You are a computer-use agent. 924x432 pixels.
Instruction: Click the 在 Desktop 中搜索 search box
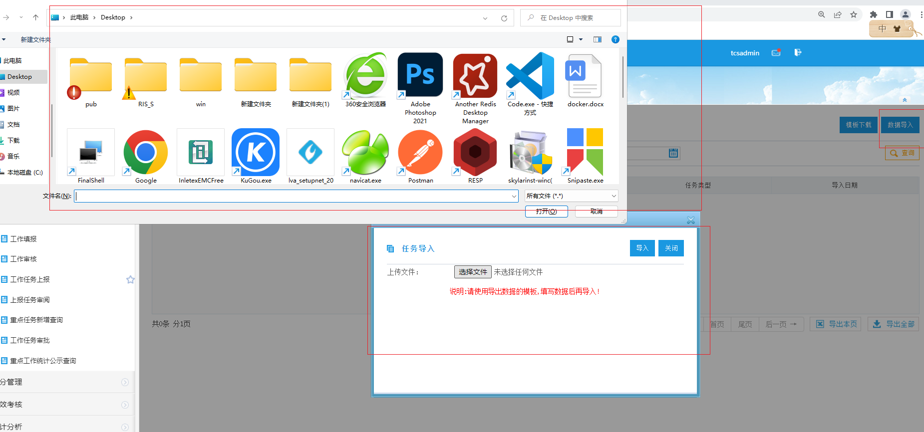tap(571, 18)
